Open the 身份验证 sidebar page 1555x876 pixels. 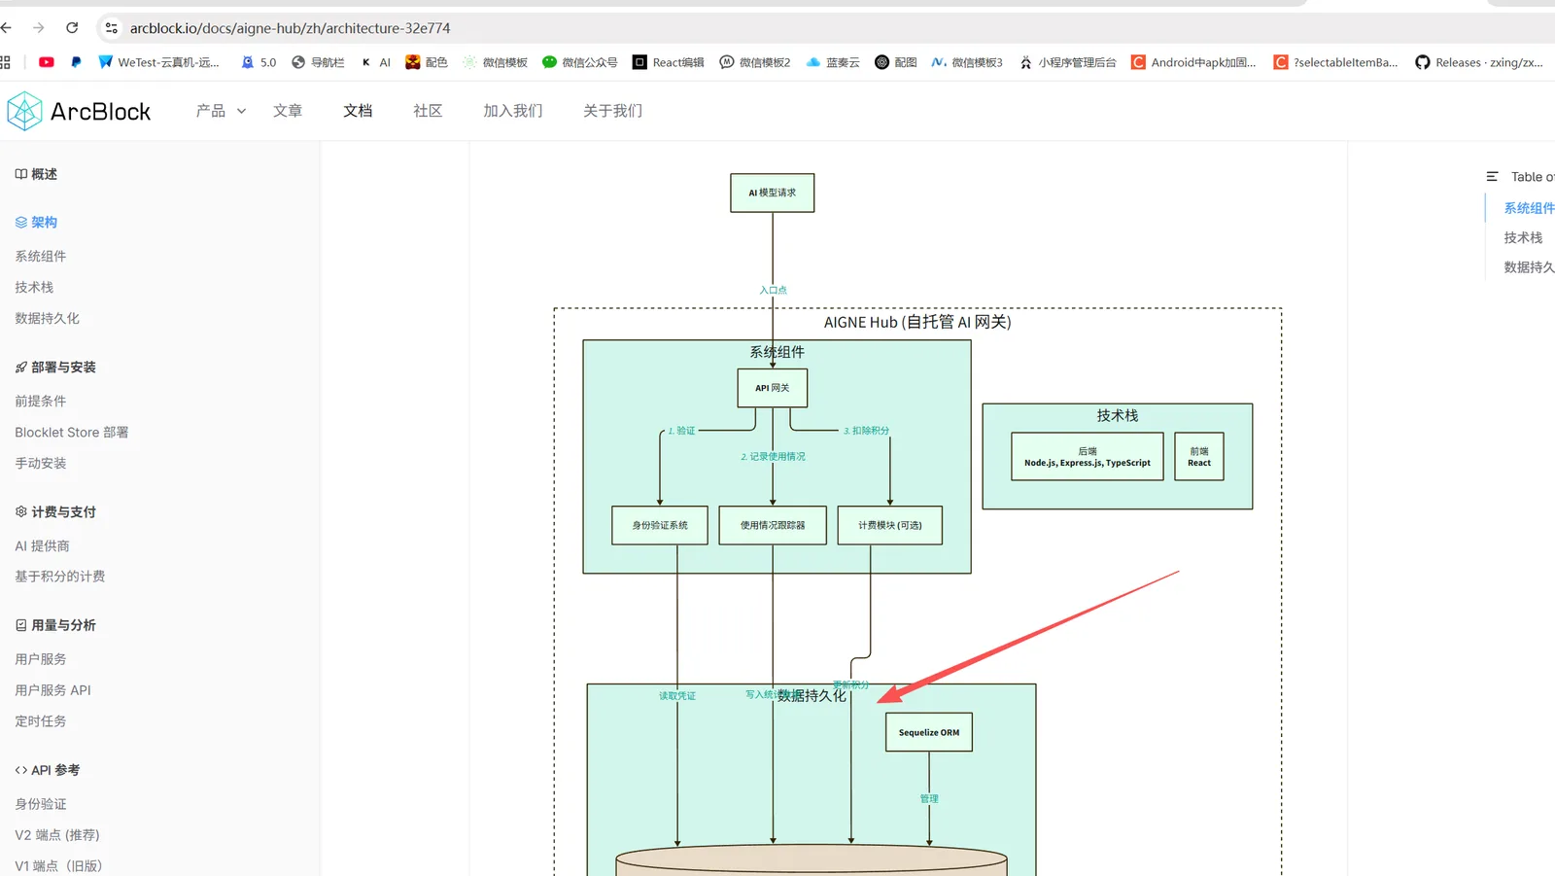[x=41, y=803]
